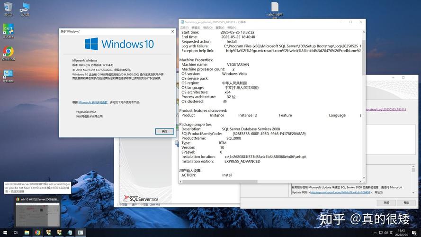Open the 文件(F) menu in Notepad
Screen dimensions: 421x237
point(185,27)
